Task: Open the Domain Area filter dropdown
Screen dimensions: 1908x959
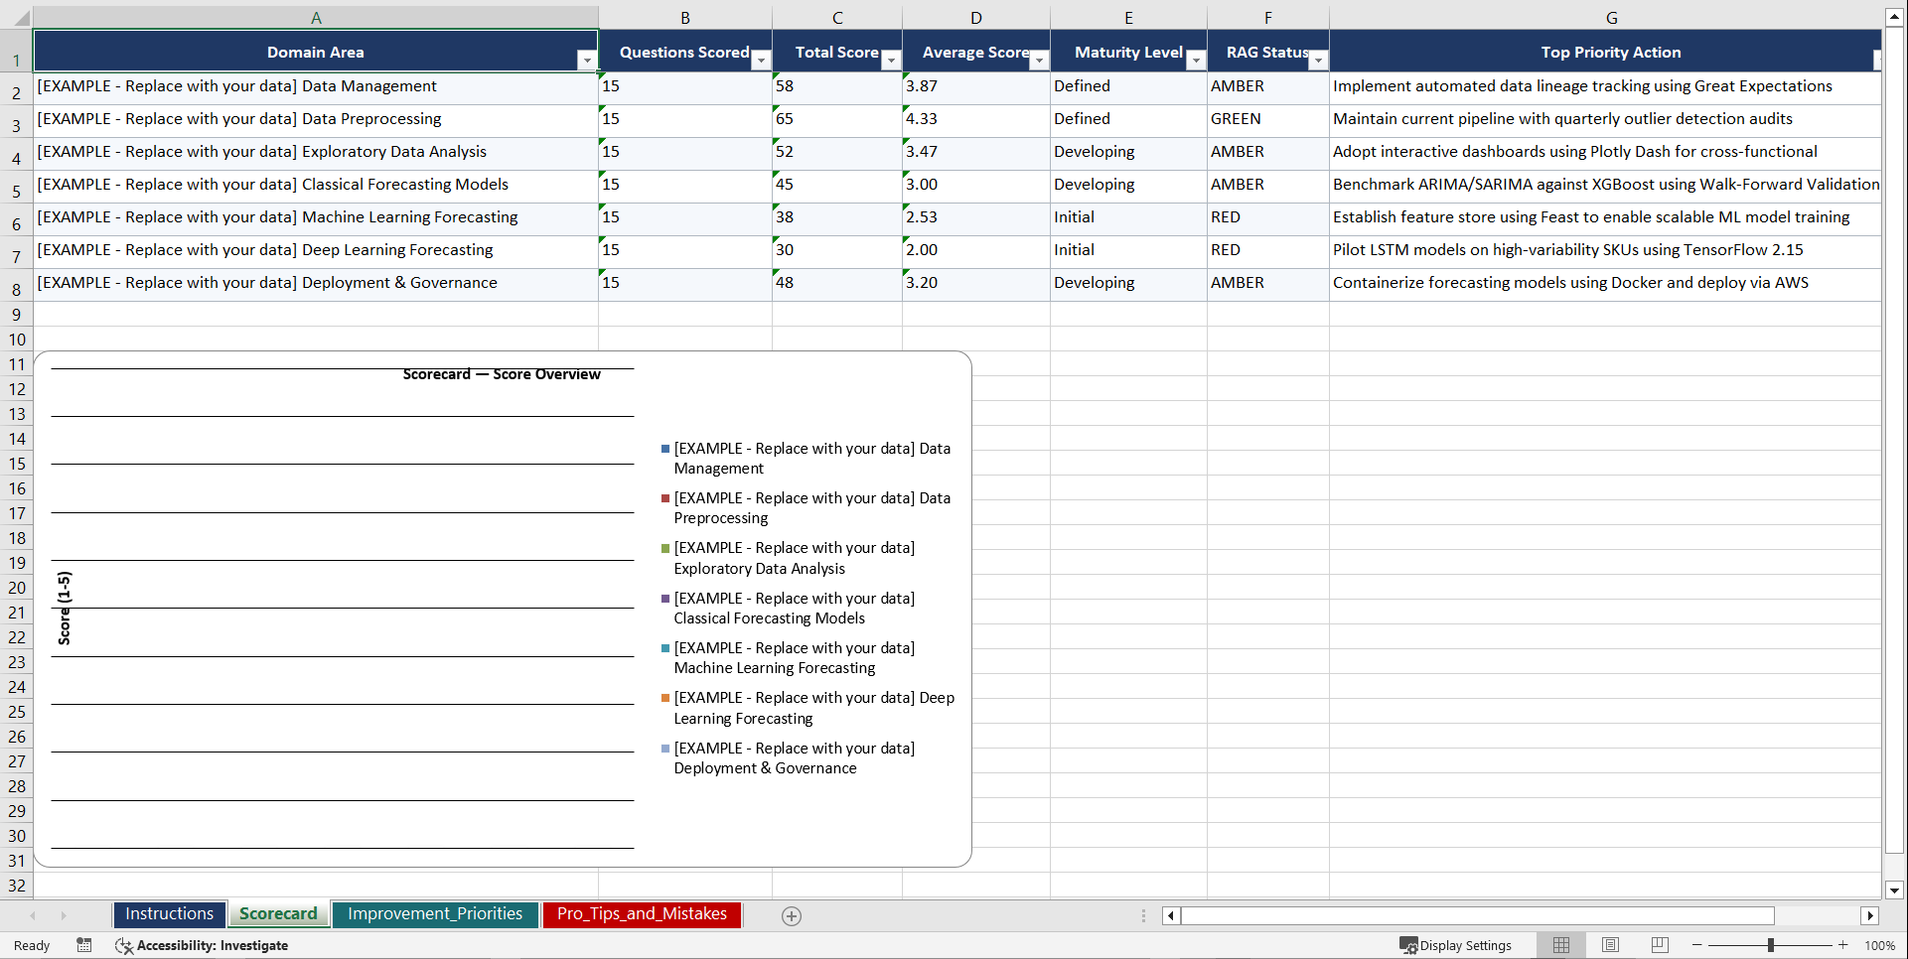Action: [587, 61]
